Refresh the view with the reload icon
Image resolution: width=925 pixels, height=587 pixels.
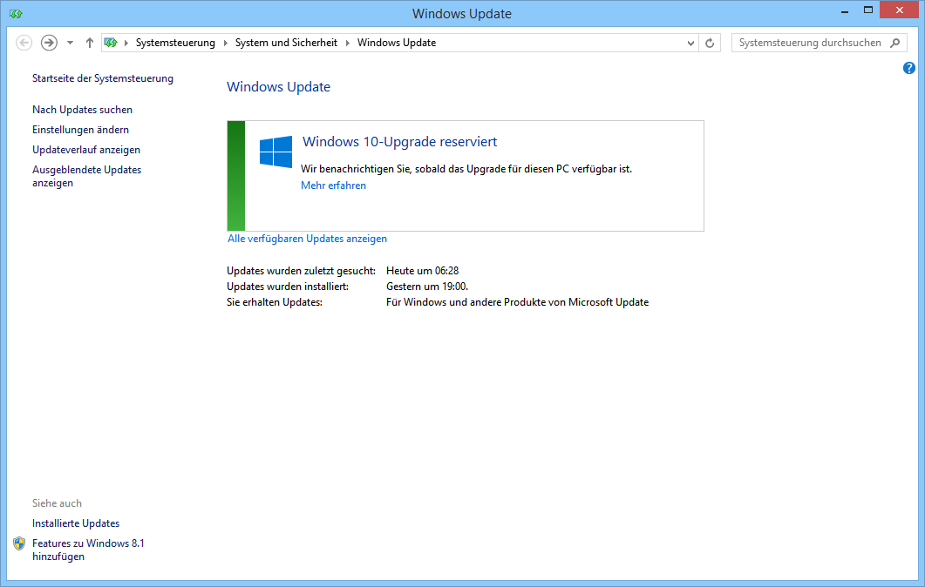710,43
